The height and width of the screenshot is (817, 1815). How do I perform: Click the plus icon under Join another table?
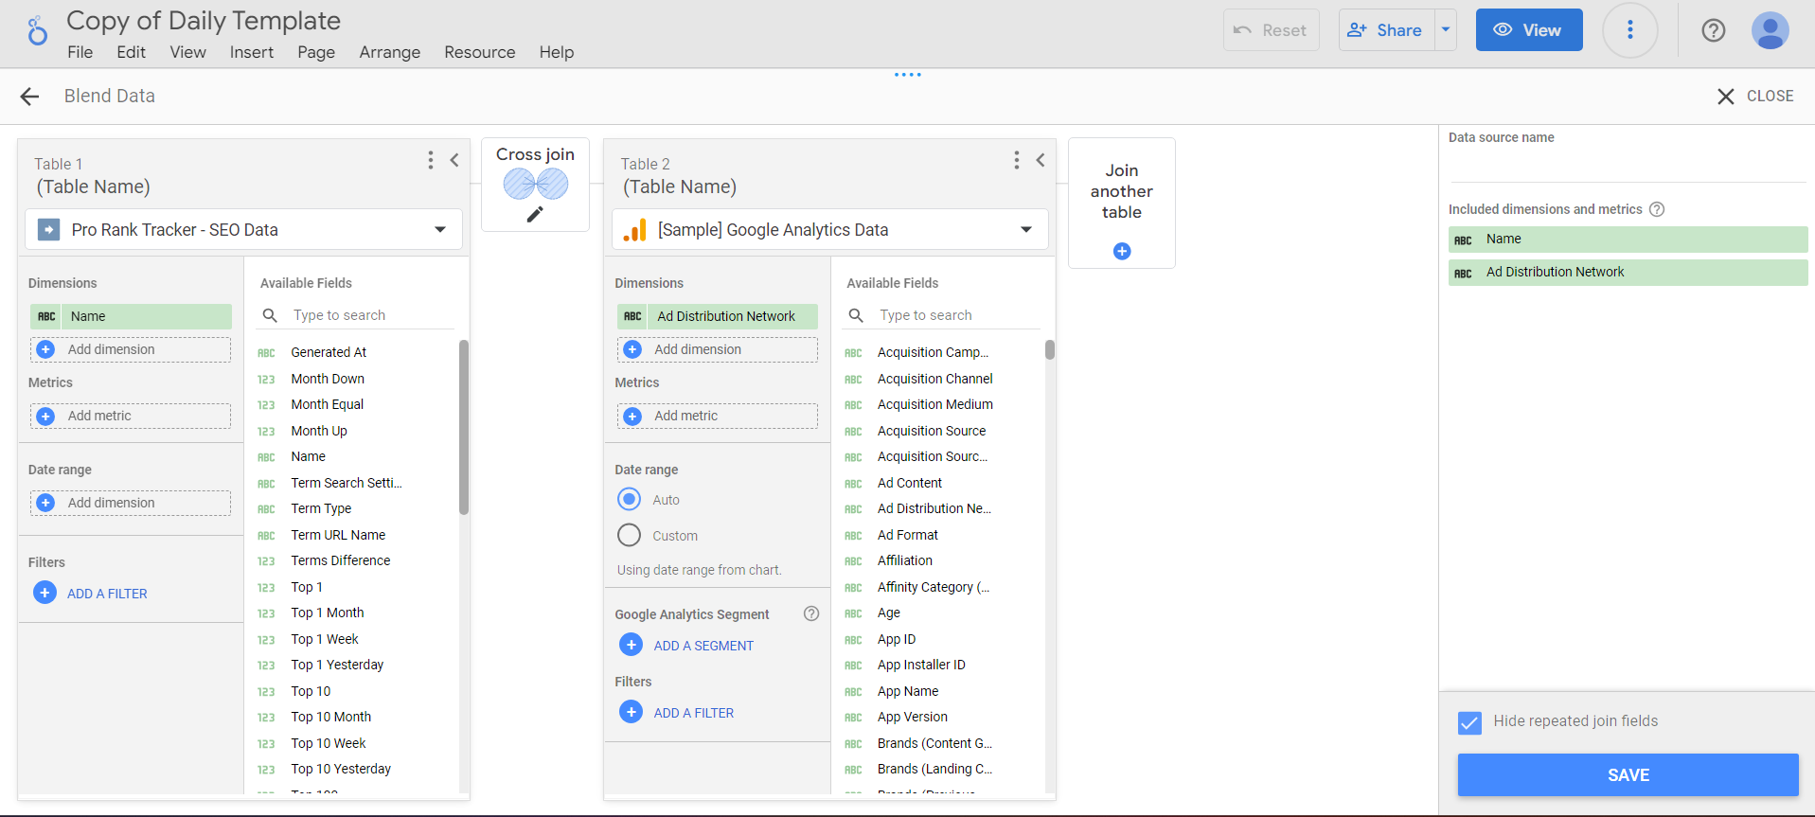tap(1122, 251)
